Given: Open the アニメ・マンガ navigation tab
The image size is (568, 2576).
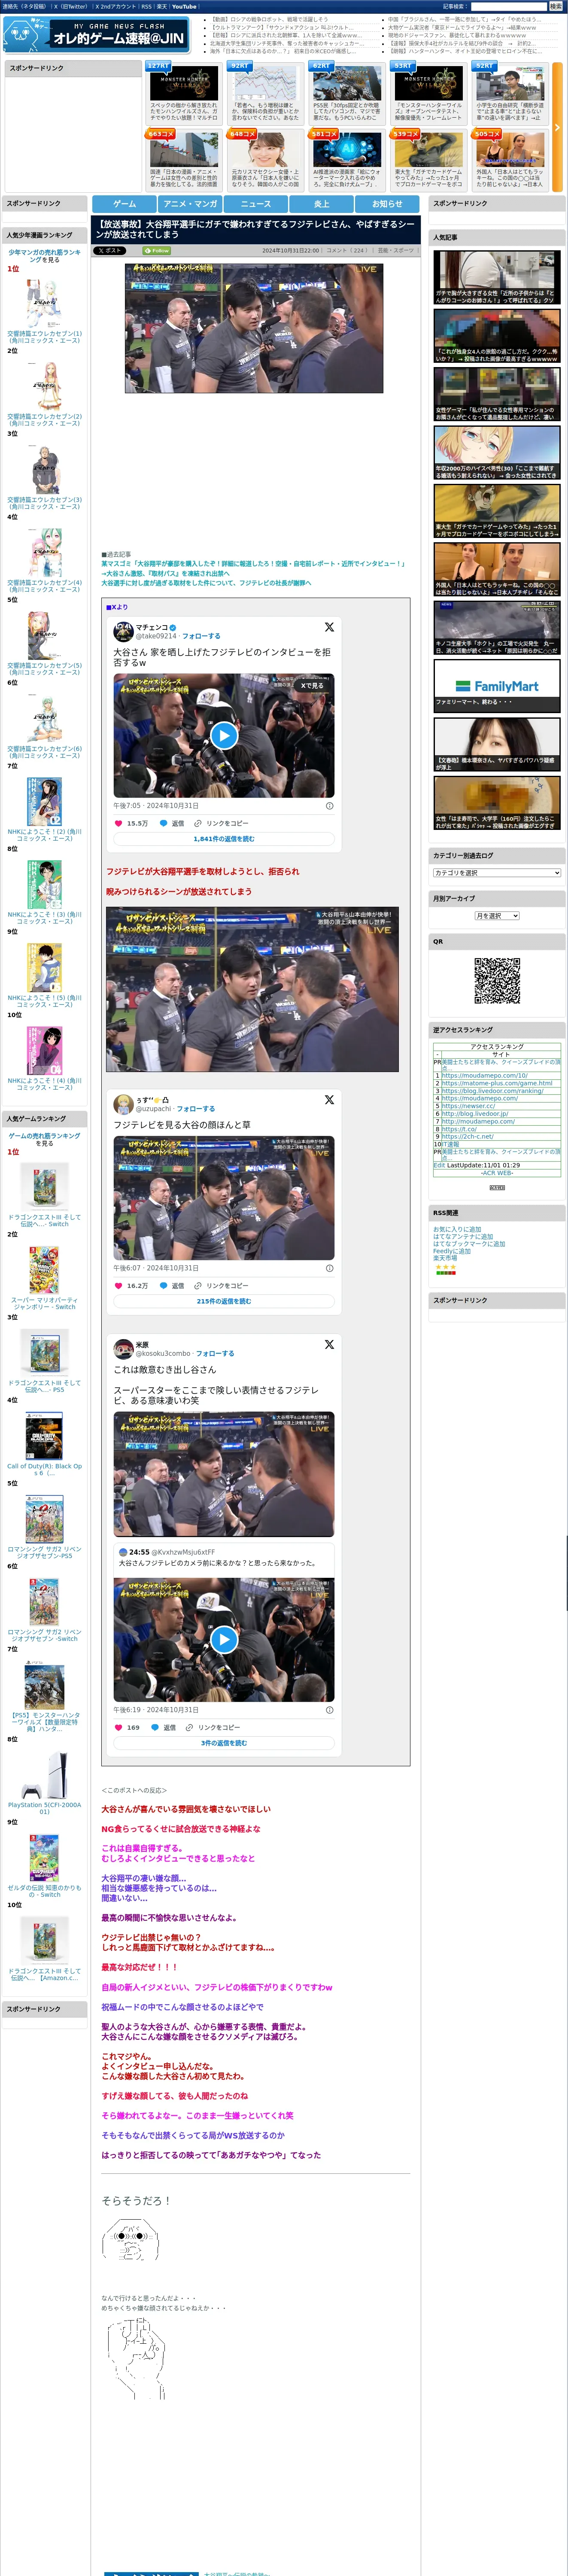Looking at the screenshot, I should (190, 203).
